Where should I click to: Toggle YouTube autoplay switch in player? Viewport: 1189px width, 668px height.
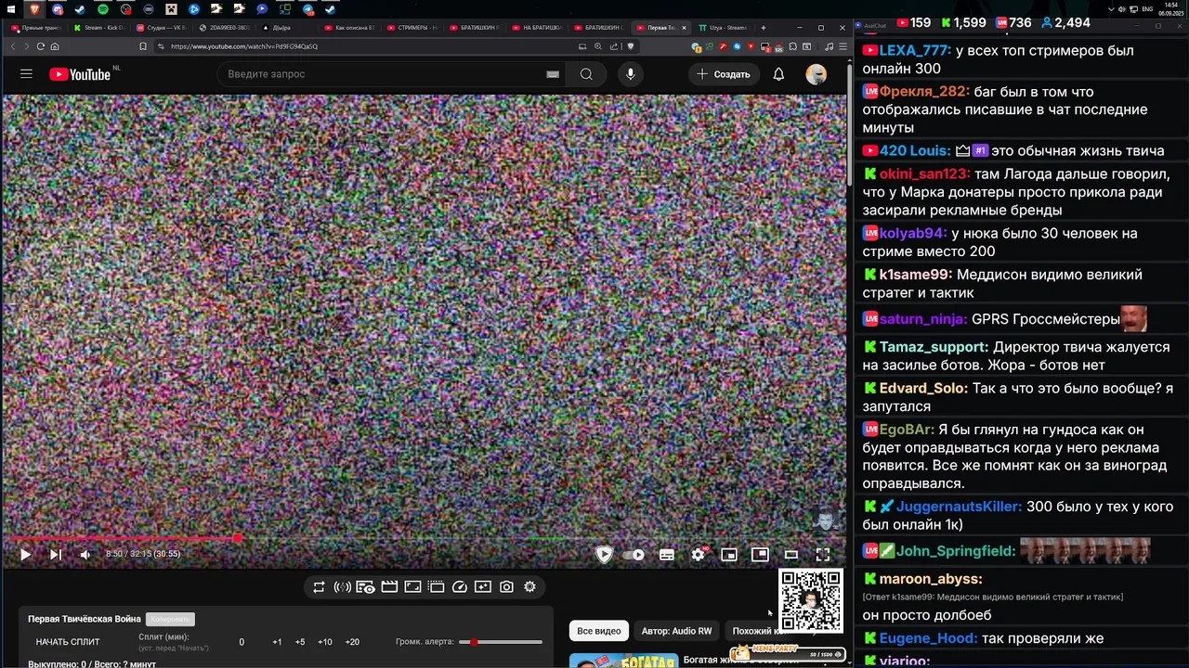634,555
